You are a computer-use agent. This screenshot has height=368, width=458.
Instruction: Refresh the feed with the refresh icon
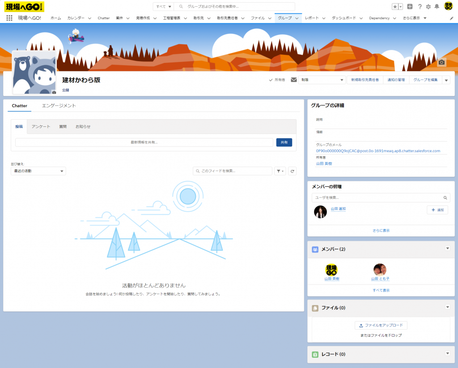[x=292, y=171]
